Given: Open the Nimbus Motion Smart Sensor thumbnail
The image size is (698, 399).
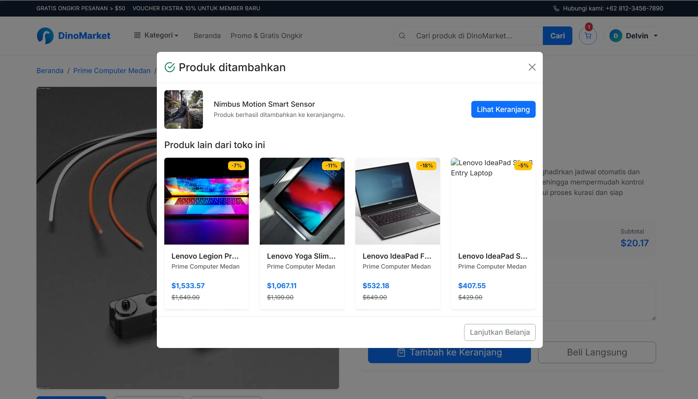Looking at the screenshot, I should tap(183, 109).
